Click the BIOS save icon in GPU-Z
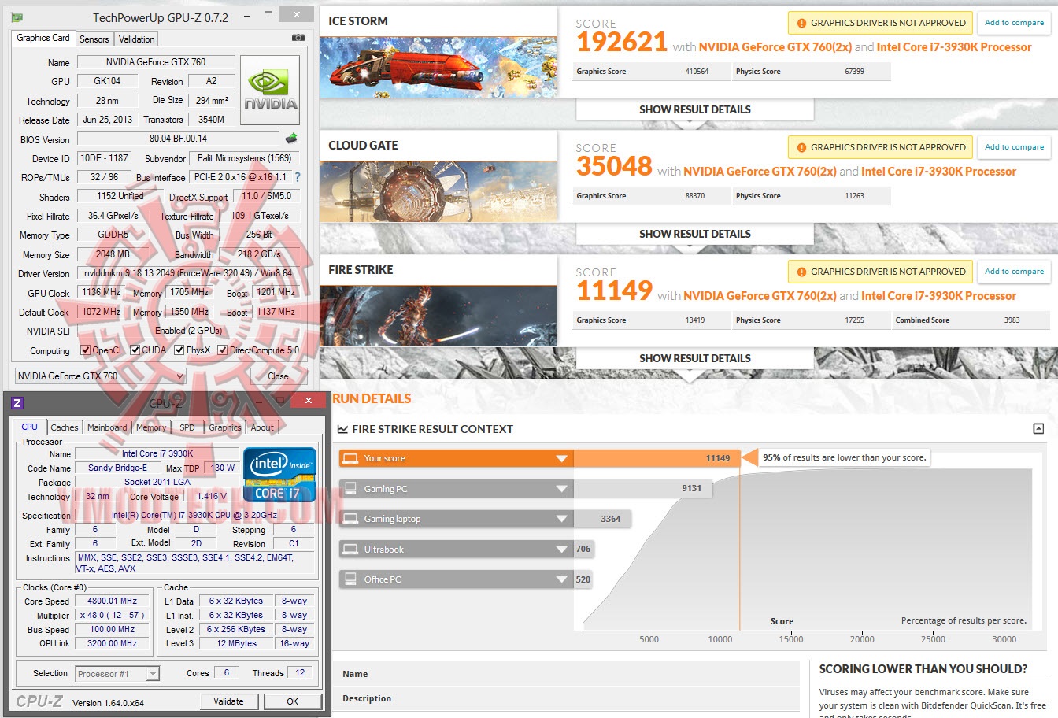Viewport: 1058px width, 718px height. [291, 139]
